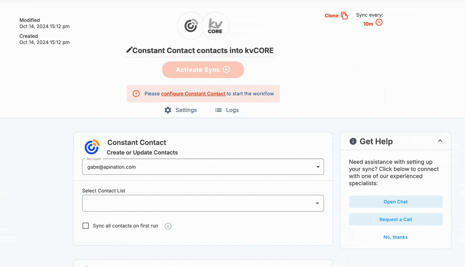Open the Select Contact List dropdown
The image size is (465, 267).
click(x=203, y=203)
